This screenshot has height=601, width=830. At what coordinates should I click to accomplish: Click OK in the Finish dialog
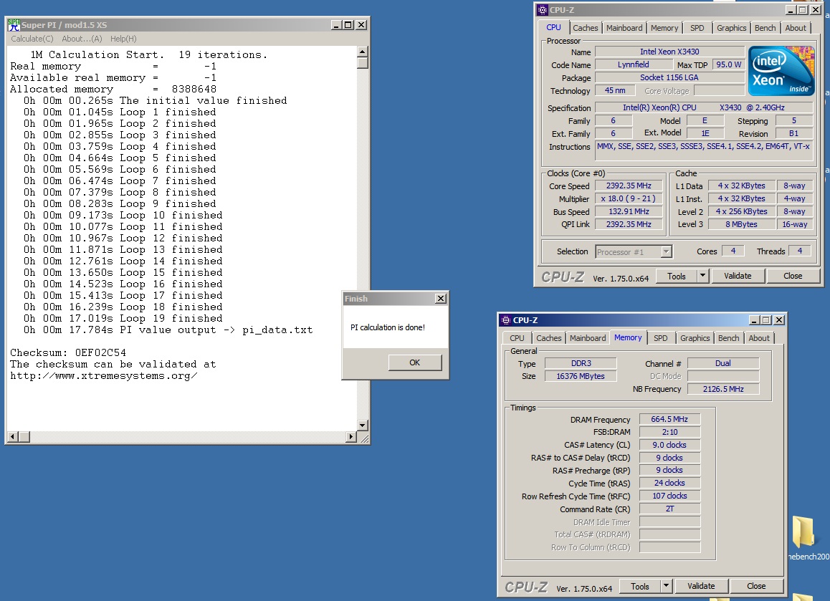click(414, 362)
